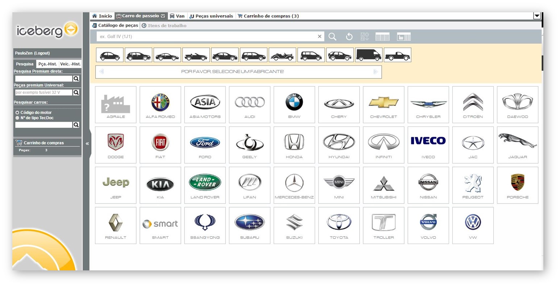Screen dimensions: 560x287
Task: Select Peugeot manufacturer
Action: point(473,185)
